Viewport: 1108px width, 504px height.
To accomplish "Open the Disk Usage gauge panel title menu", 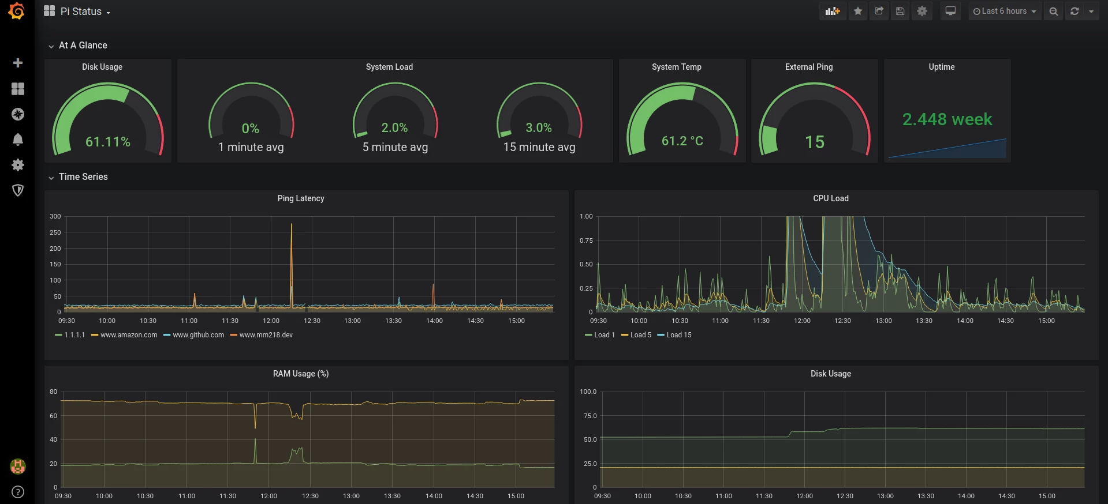I will [102, 67].
